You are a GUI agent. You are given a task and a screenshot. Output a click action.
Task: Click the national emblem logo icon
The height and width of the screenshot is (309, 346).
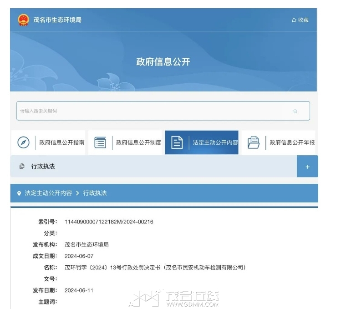click(23, 20)
